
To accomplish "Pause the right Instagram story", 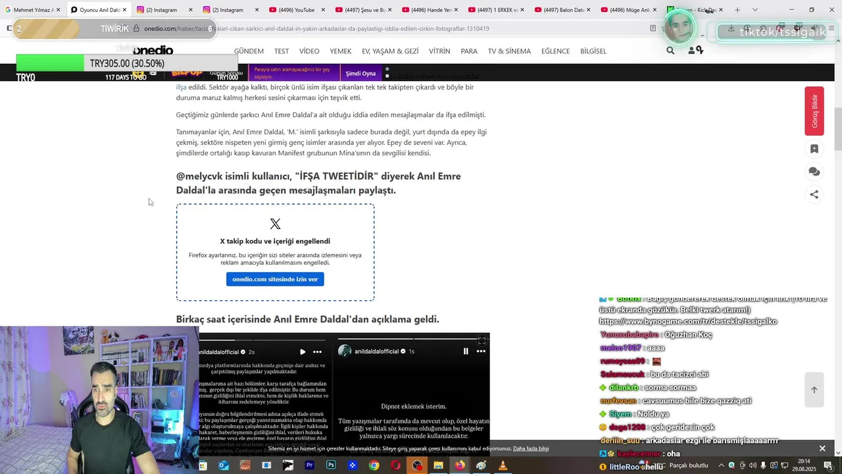I will pyautogui.click(x=466, y=352).
